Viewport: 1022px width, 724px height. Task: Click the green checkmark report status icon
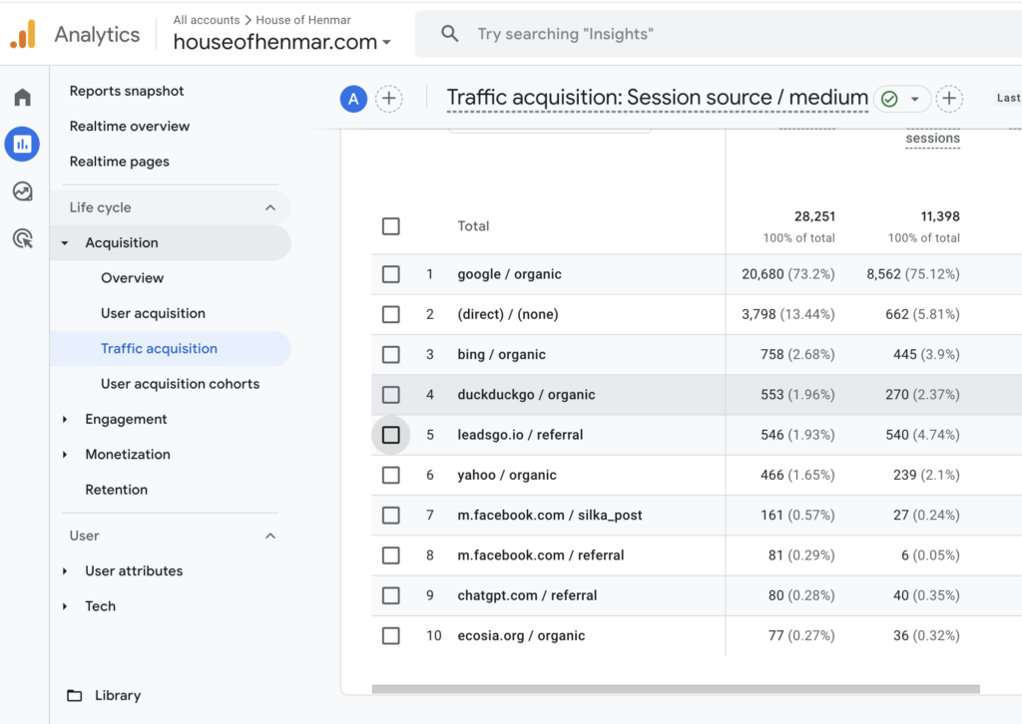tap(889, 99)
